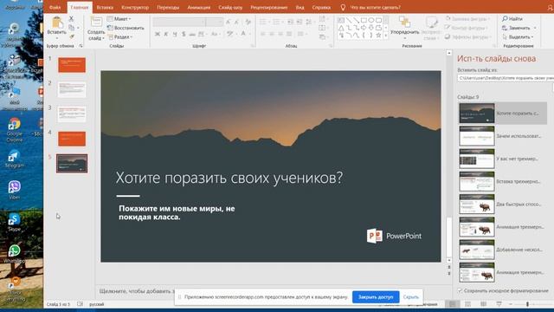This screenshot has height=312, width=554.
Task: Click the Заменить replace button
Action: (516, 28)
